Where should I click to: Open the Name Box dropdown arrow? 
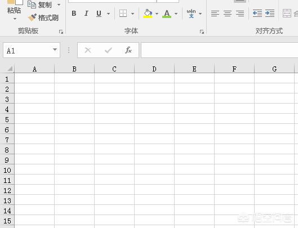pos(55,50)
